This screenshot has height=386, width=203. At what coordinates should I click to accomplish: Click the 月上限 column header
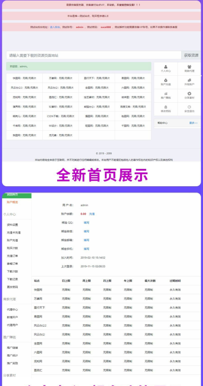(x=107, y=281)
